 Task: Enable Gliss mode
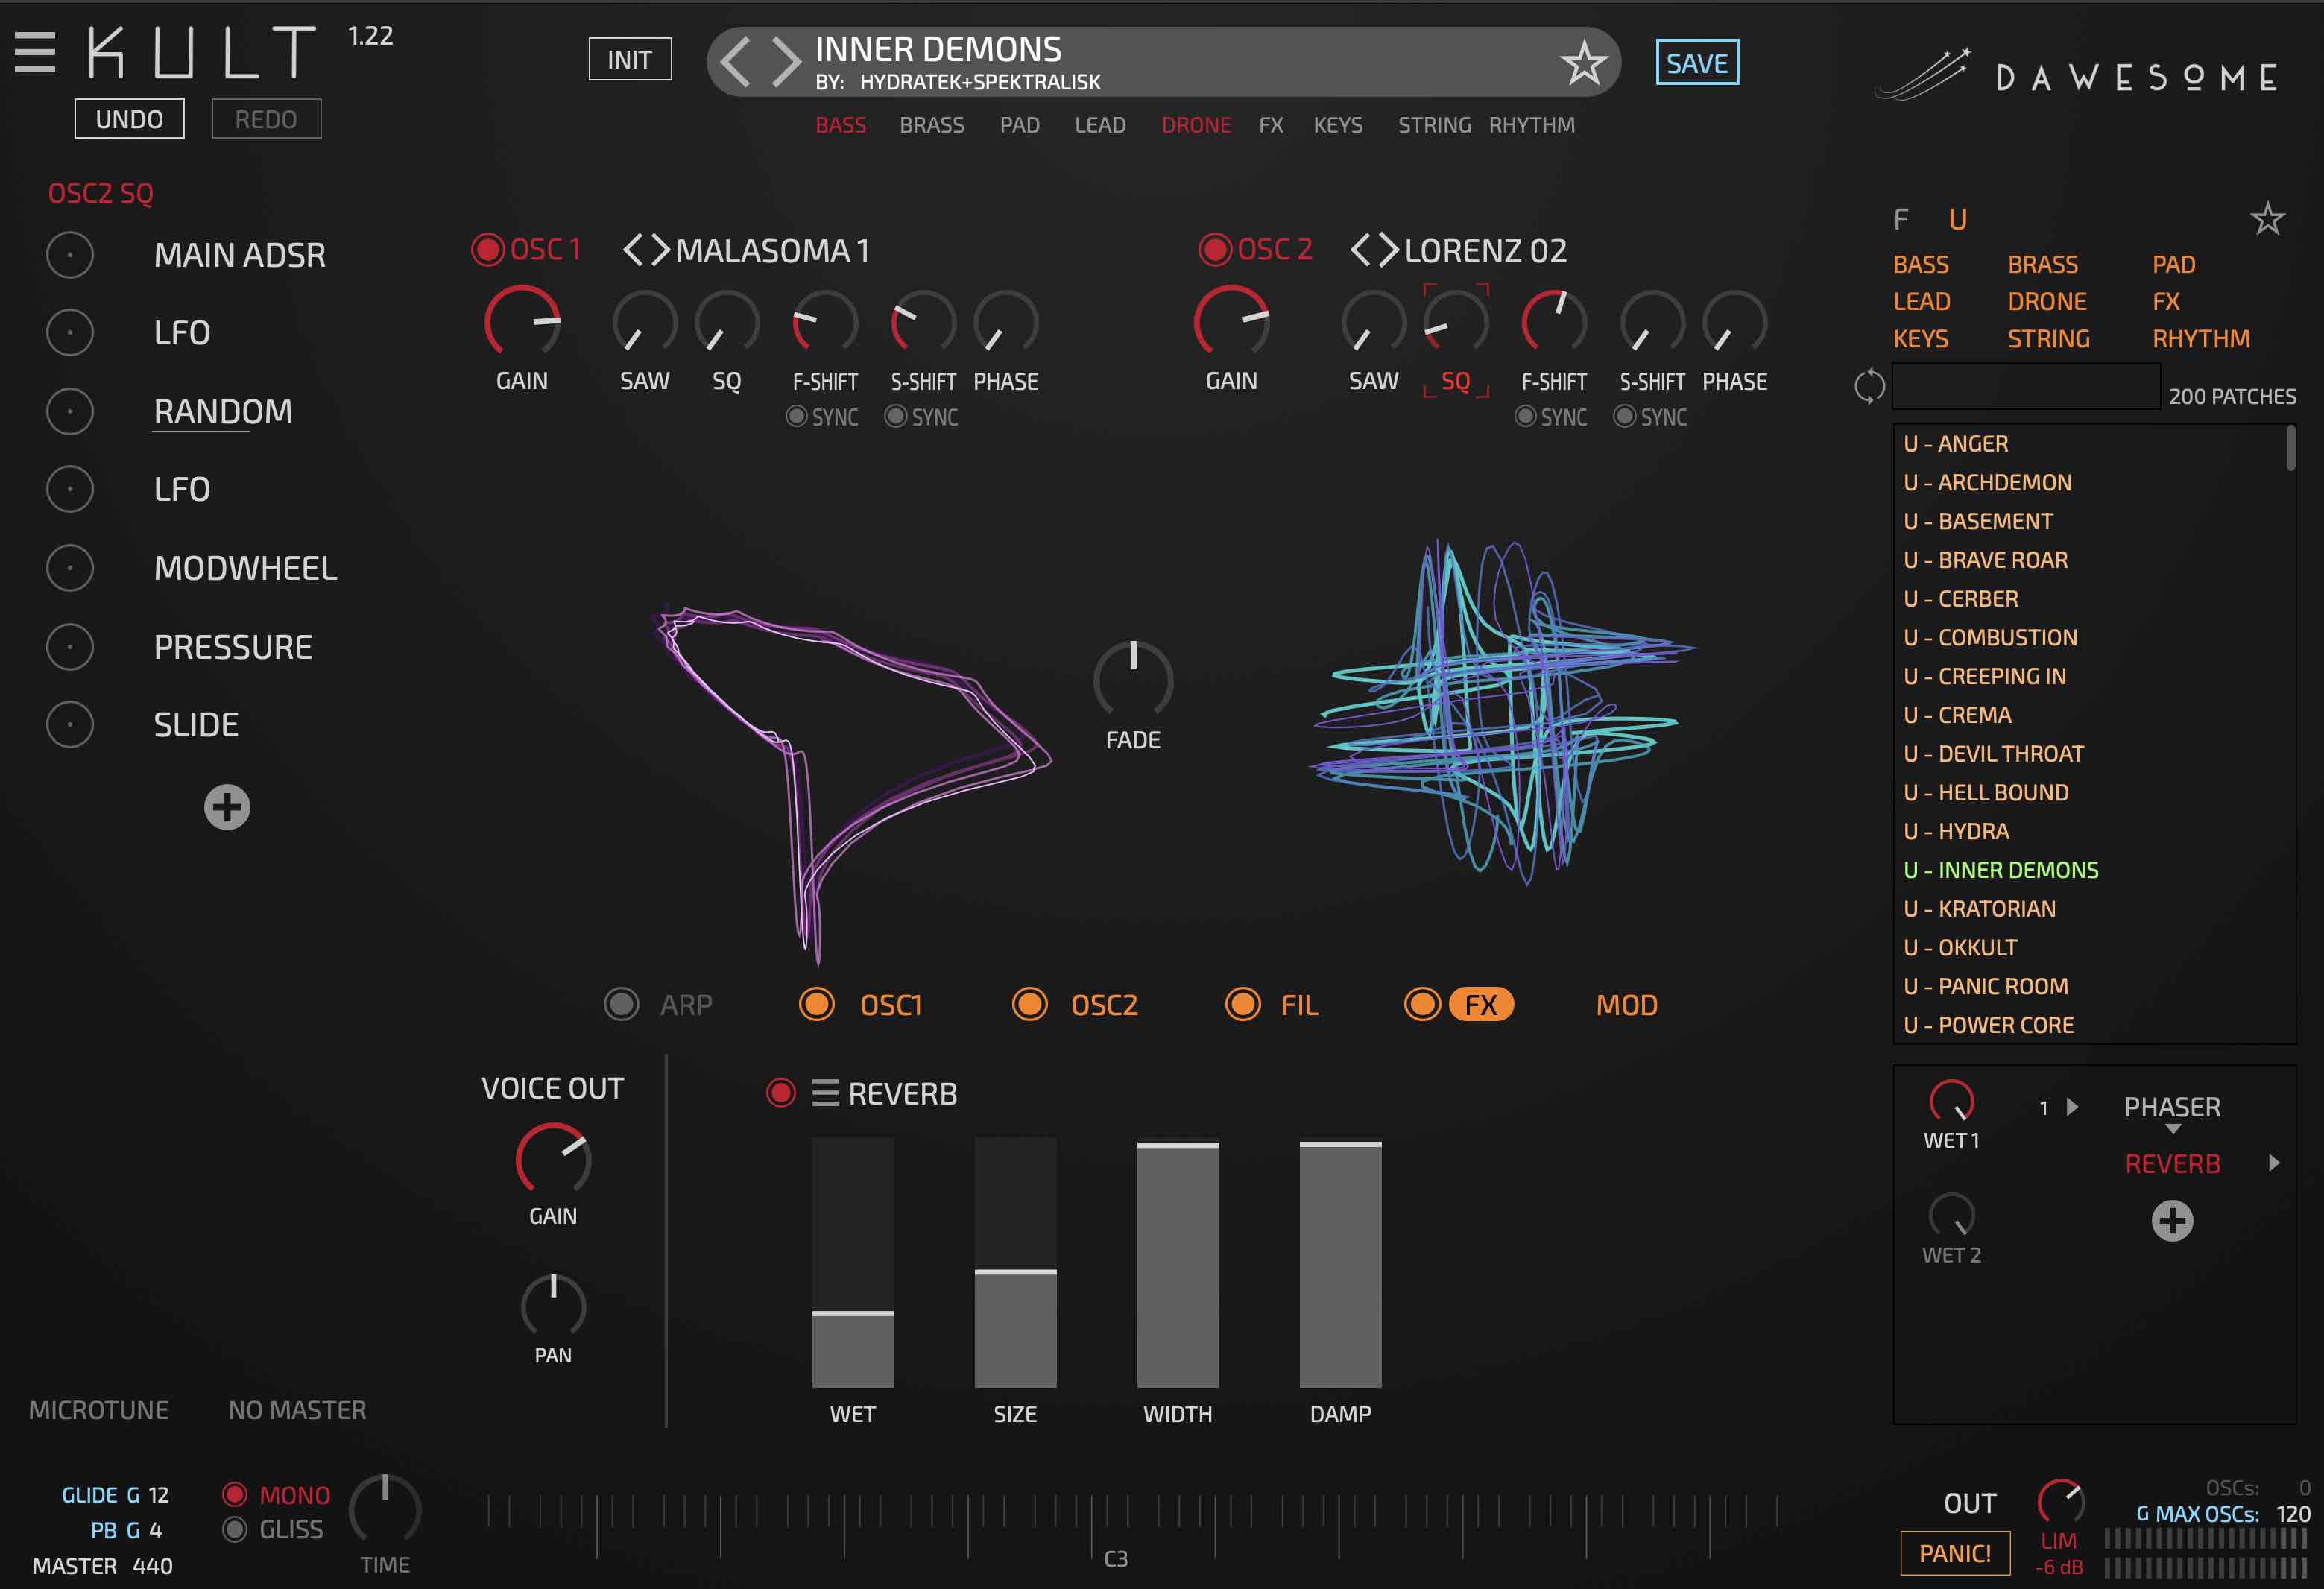[x=235, y=1529]
